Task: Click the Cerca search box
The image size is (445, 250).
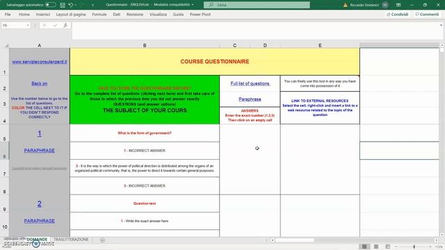Action: [257, 5]
